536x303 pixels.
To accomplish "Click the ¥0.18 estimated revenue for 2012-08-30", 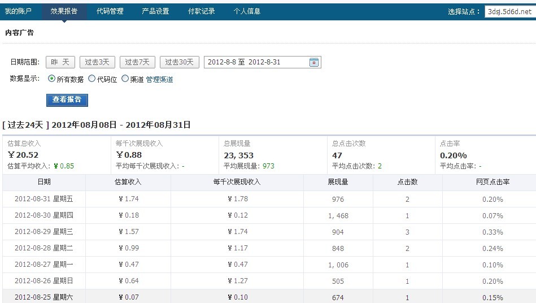I will [129, 215].
